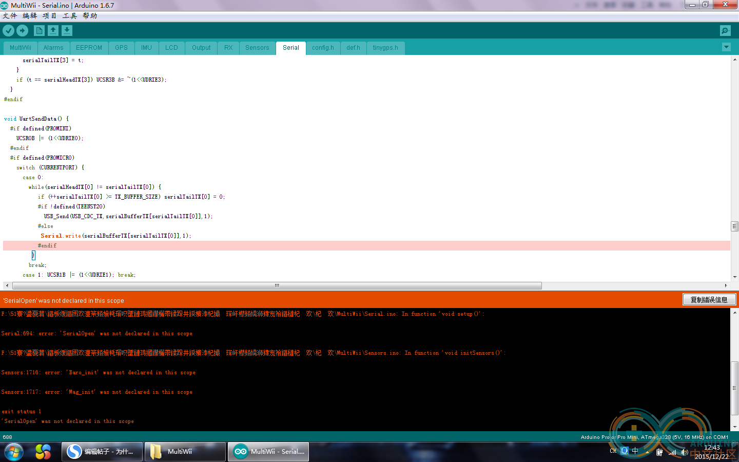Screen dimensions: 739x462
Task: Click the network signal tray icon
Action: click(x=672, y=452)
